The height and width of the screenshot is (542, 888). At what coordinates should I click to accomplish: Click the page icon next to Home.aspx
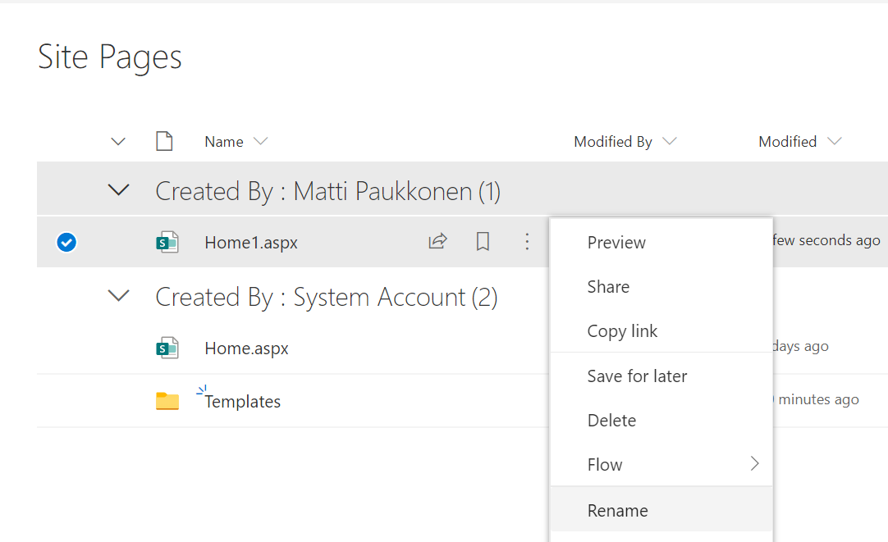click(x=167, y=348)
